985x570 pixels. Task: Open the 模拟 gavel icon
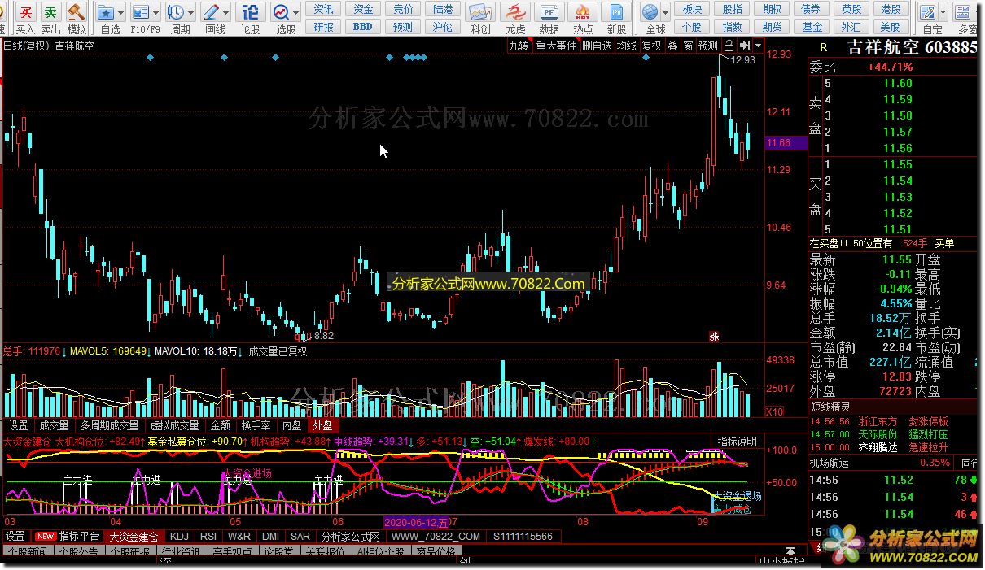point(77,12)
